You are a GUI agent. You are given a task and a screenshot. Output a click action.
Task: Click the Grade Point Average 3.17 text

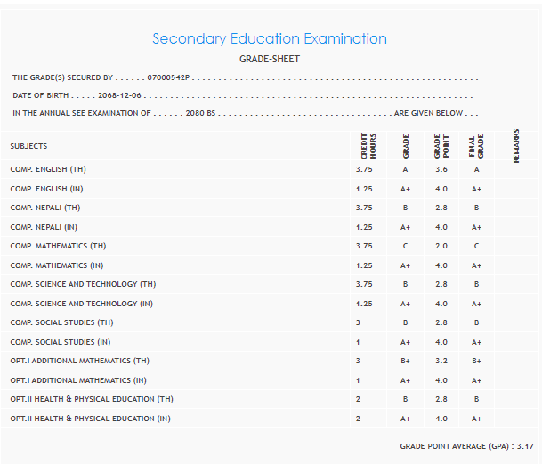(466, 445)
